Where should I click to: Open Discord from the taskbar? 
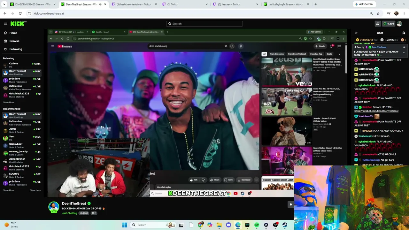(x=228, y=225)
